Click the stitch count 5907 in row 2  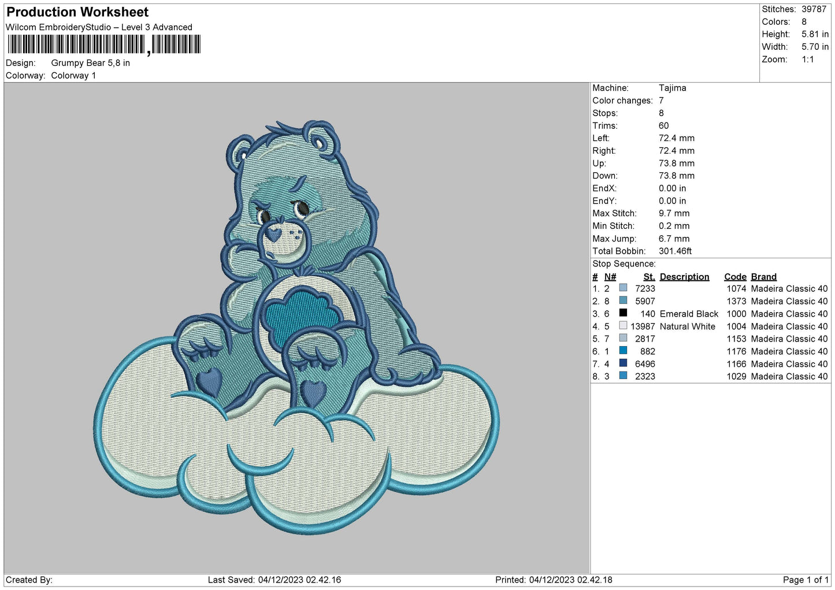point(645,302)
